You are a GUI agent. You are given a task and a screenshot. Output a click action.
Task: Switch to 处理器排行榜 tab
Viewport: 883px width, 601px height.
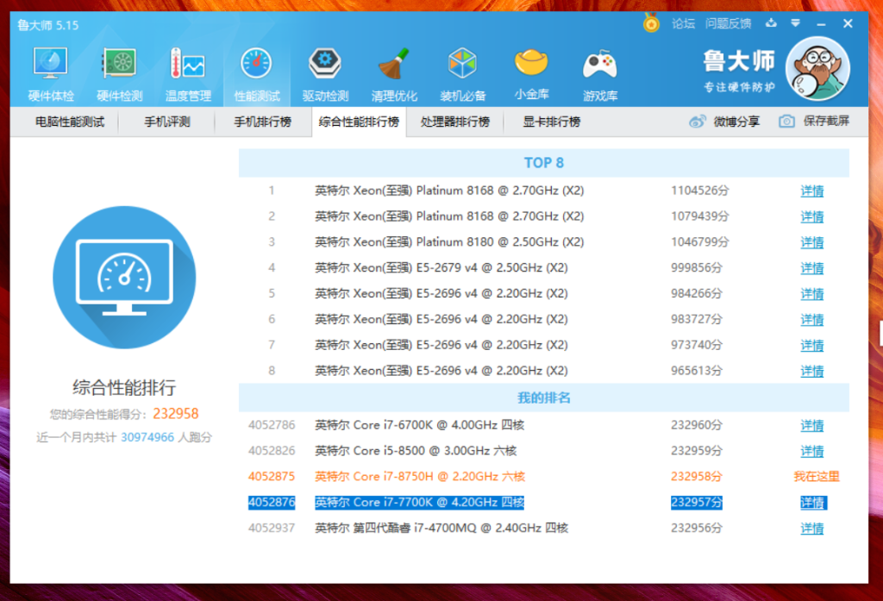tap(454, 122)
